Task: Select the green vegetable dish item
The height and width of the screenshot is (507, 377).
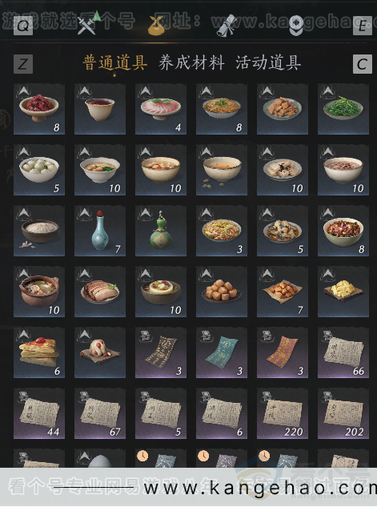Action: [343, 109]
